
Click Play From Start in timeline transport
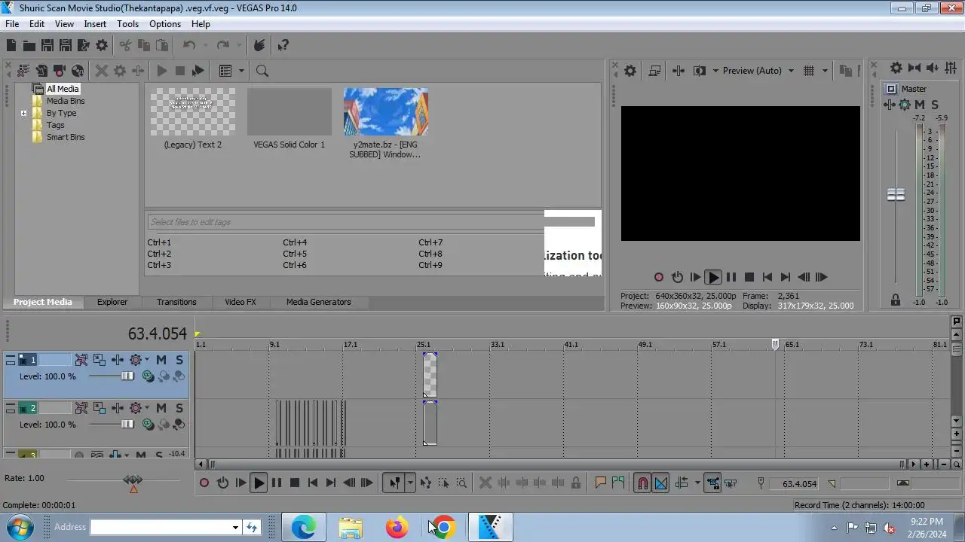coord(240,483)
